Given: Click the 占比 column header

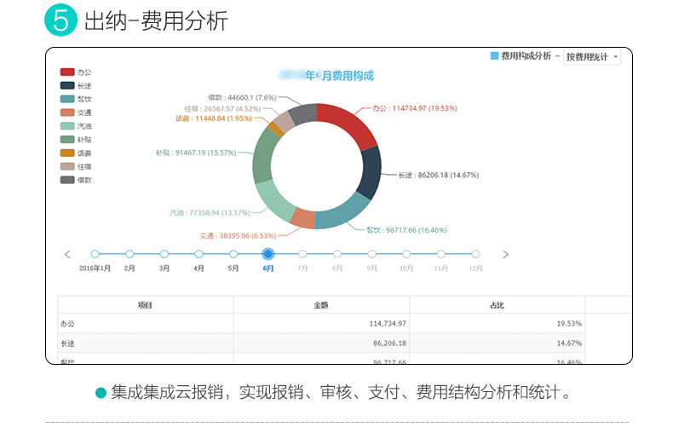Looking at the screenshot, I should 497,304.
